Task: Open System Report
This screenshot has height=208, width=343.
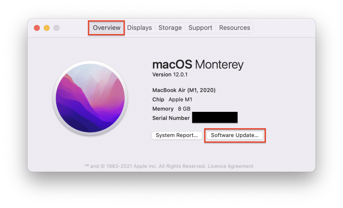Action: [x=177, y=135]
